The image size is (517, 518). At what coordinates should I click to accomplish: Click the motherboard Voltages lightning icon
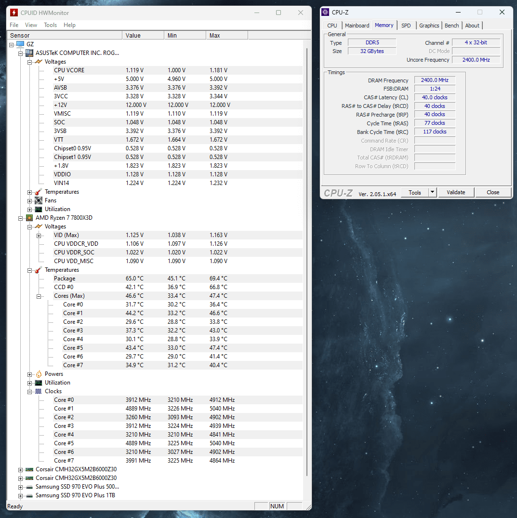click(x=39, y=62)
